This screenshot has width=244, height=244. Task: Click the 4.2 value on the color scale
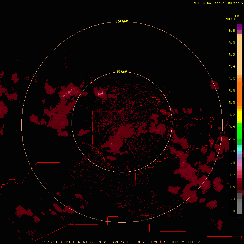[x=232, y=115]
